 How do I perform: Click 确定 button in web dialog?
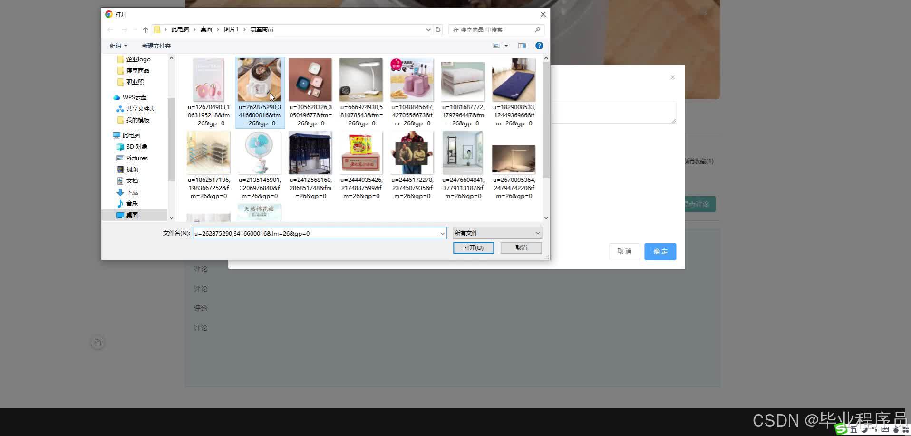click(660, 251)
